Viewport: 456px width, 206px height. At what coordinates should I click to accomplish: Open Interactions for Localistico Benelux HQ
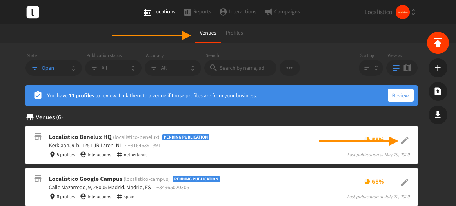click(x=96, y=155)
